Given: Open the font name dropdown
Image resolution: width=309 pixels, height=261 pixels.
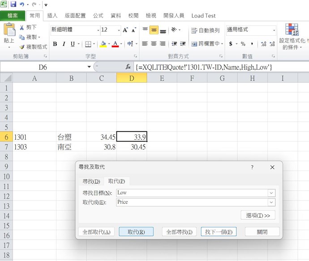Looking at the screenshot, I should [98, 30].
